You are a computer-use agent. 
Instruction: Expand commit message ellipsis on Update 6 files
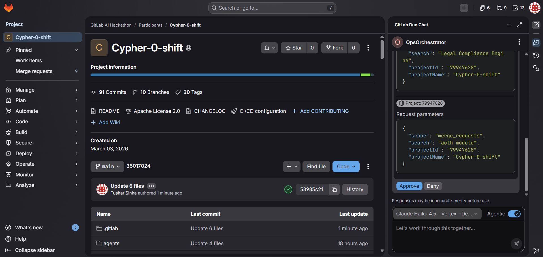[151, 186]
